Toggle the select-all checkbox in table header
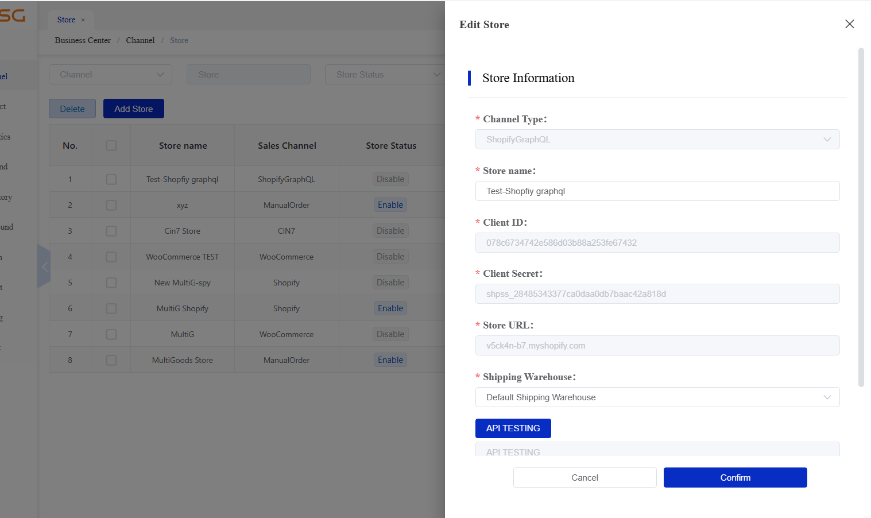The height and width of the screenshot is (518, 871). 111,146
